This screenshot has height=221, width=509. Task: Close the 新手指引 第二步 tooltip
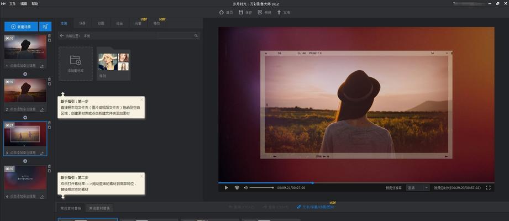141,176
